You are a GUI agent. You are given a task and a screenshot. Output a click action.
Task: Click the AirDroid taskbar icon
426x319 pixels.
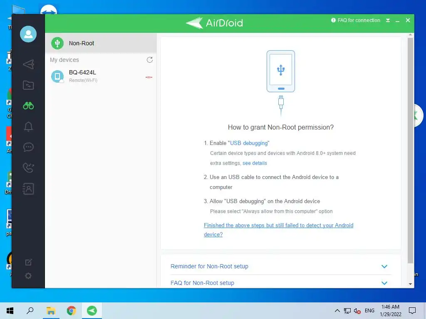click(92, 311)
